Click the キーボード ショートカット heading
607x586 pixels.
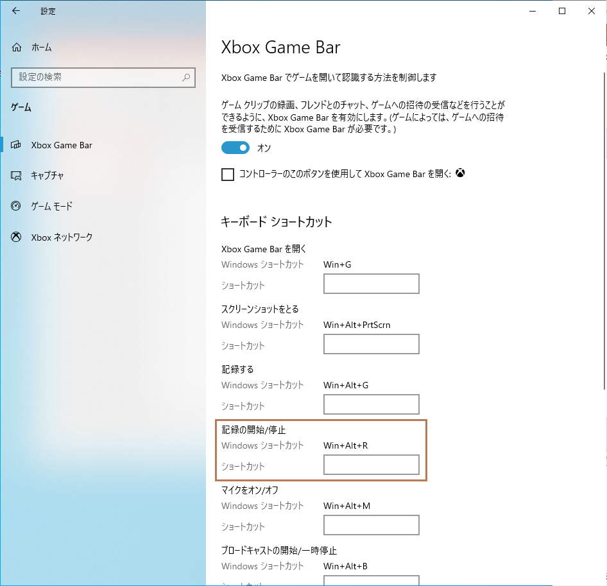click(x=277, y=221)
